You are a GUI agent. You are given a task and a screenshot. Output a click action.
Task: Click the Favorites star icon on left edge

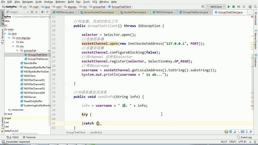[x=2, y=131]
